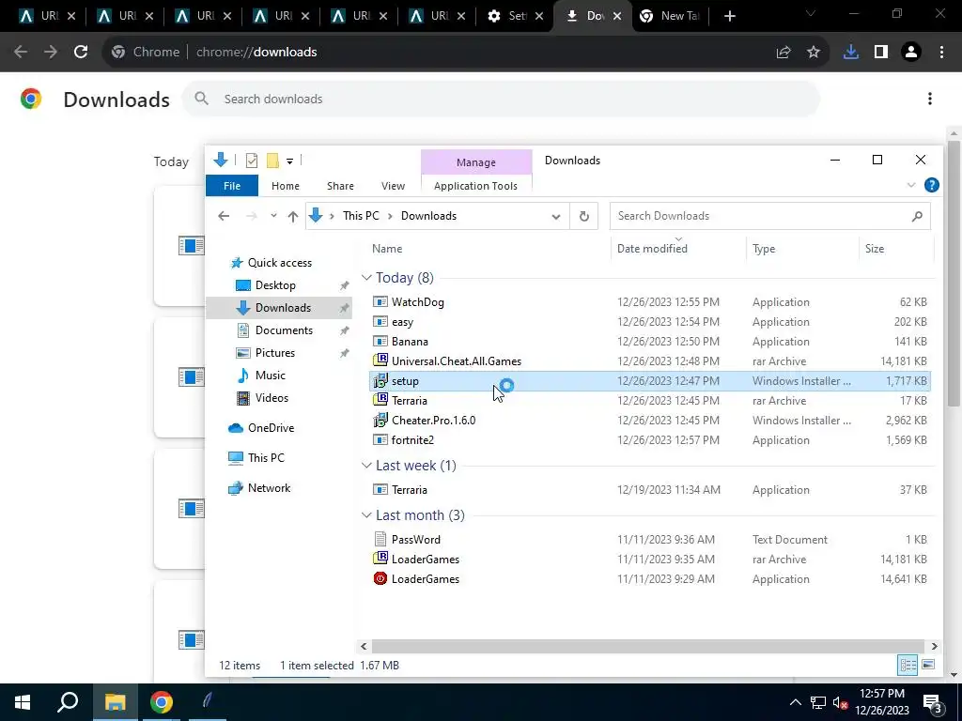Screen dimensions: 962x721
Task: Switch to details view icon in status bar
Action: 908,665
